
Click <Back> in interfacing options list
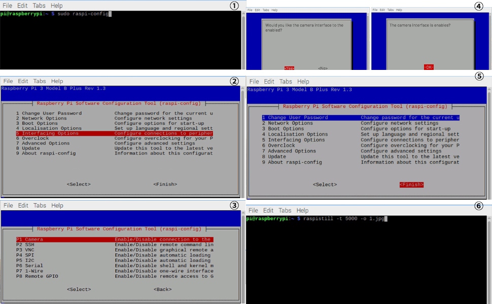tap(162, 289)
